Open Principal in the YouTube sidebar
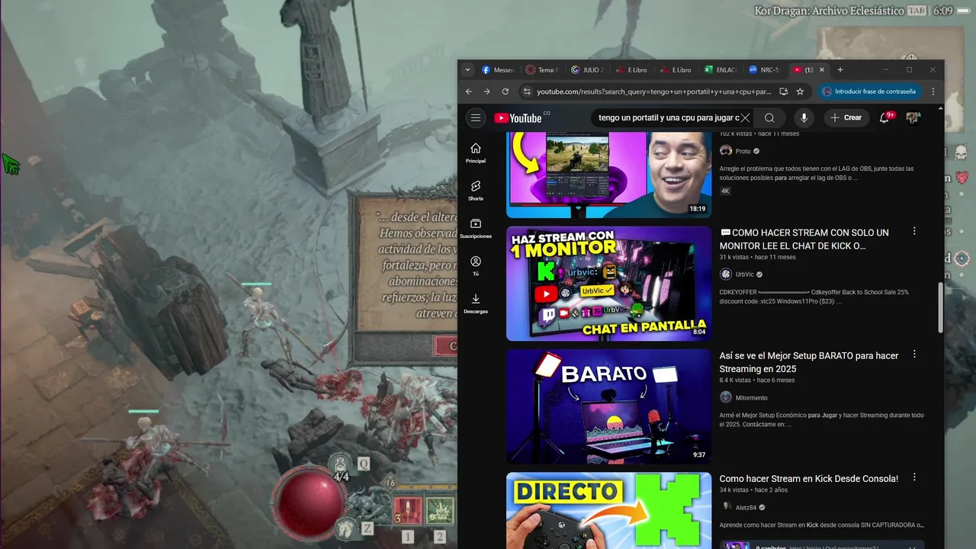This screenshot has width=976, height=549. tap(476, 152)
